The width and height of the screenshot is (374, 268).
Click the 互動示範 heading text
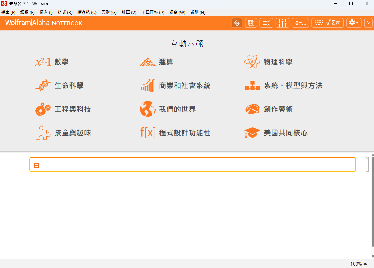click(187, 43)
